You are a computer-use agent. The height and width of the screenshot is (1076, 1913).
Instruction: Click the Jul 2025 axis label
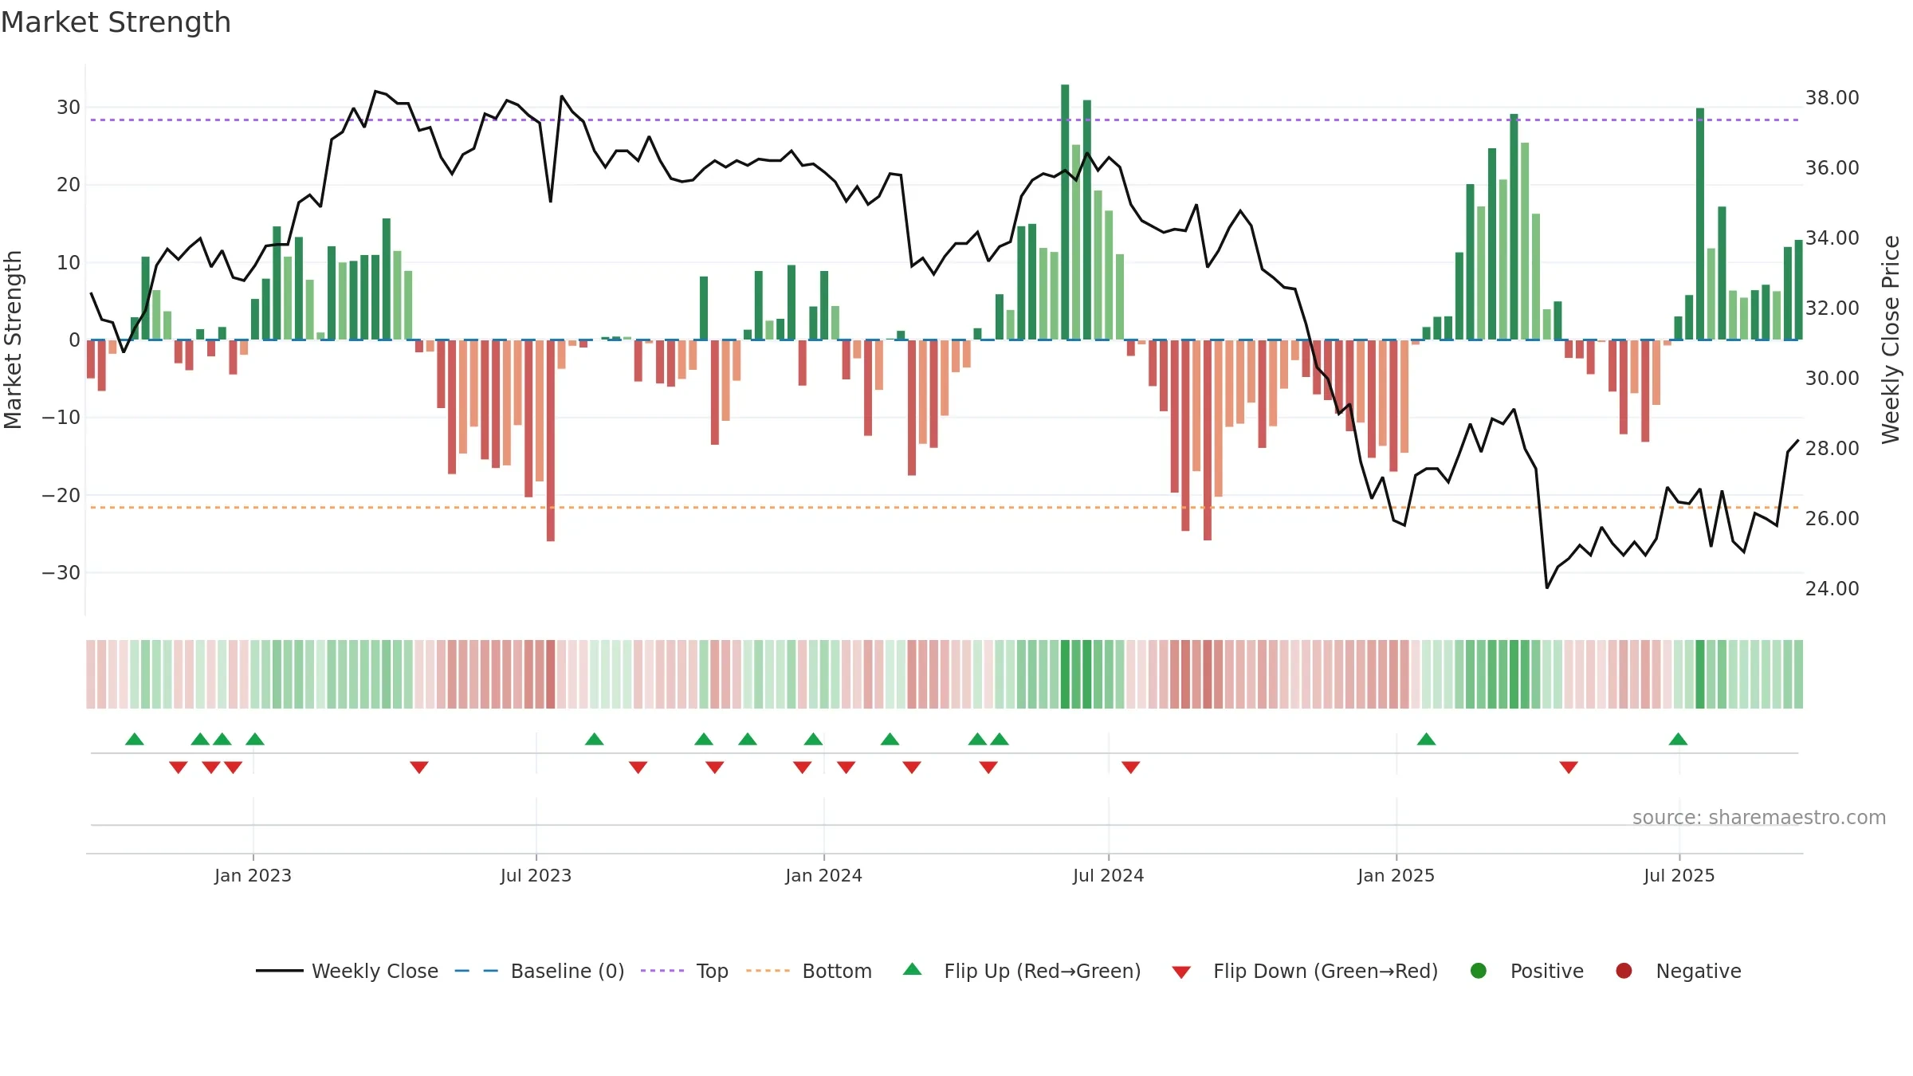click(1679, 875)
